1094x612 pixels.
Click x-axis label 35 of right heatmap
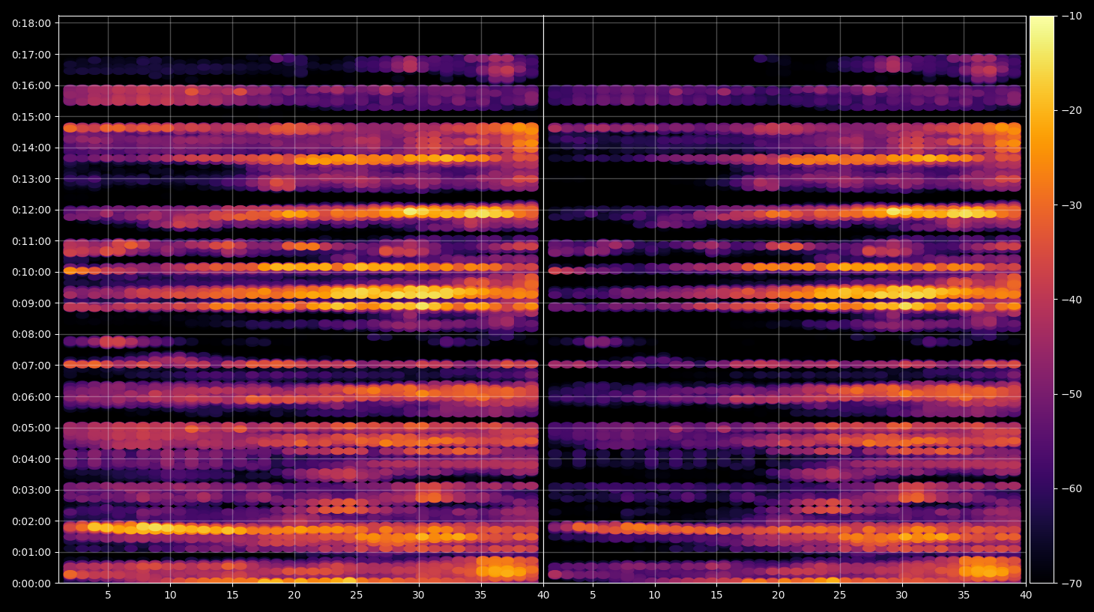(964, 596)
